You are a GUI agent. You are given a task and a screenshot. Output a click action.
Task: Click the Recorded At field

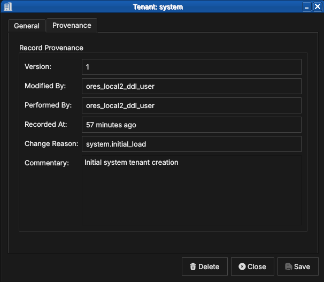(191, 125)
